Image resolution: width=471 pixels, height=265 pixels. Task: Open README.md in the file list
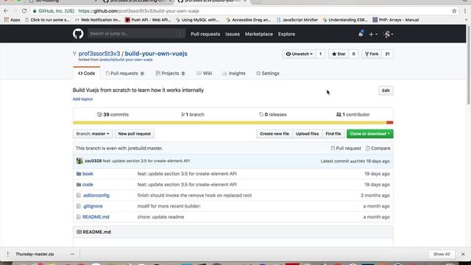pyautogui.click(x=96, y=217)
